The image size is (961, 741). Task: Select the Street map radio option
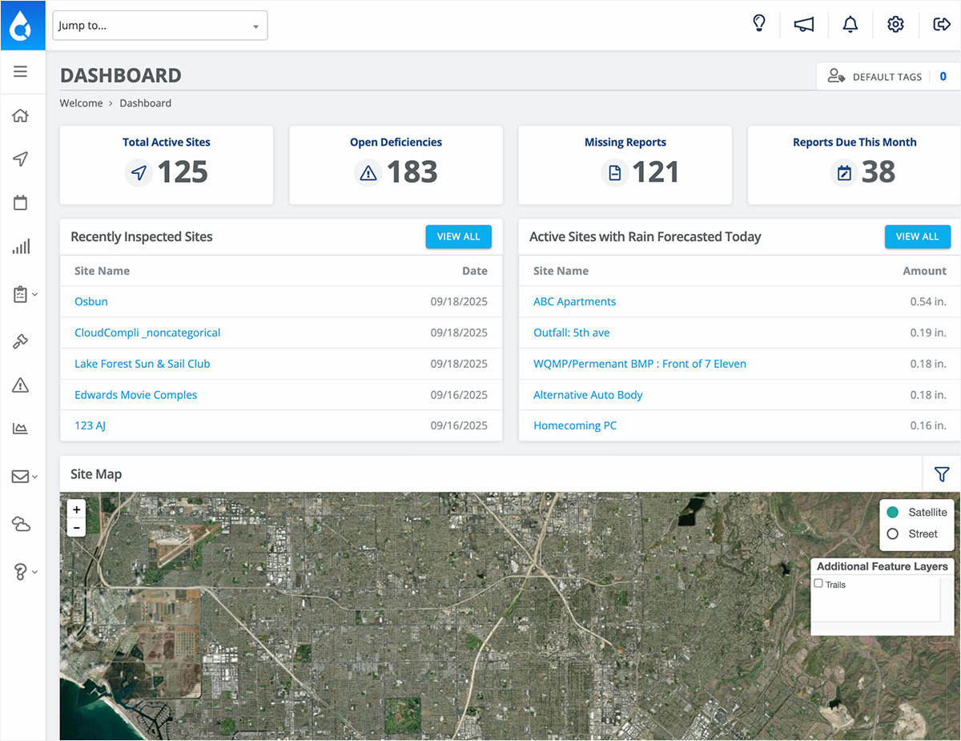[x=893, y=534]
